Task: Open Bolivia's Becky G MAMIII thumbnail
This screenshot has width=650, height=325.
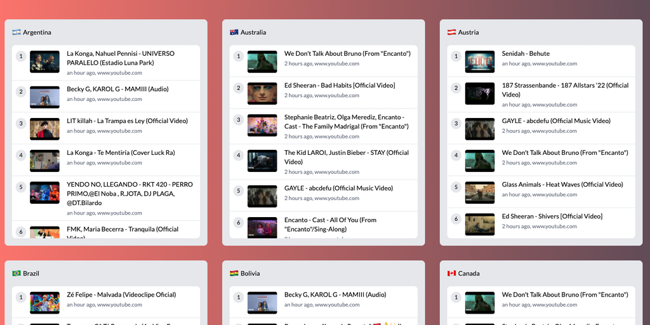Action: (x=262, y=303)
